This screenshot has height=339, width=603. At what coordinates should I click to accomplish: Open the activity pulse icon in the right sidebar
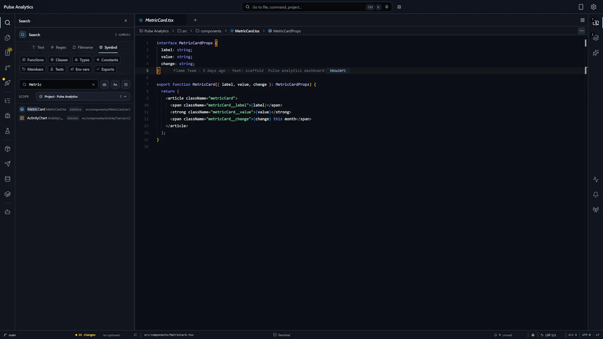coord(596,180)
